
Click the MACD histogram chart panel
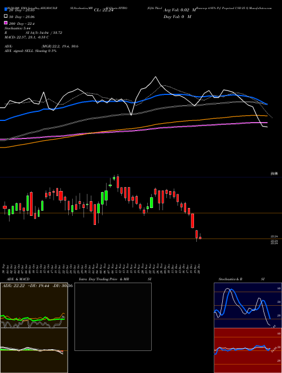[34, 350]
